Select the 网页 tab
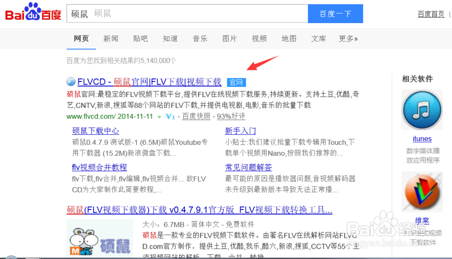 (x=81, y=38)
